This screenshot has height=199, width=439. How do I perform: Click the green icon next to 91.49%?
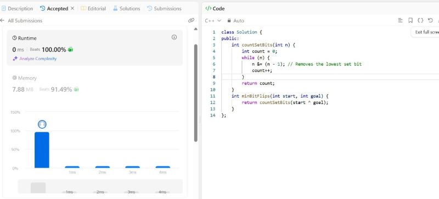tap(76, 90)
